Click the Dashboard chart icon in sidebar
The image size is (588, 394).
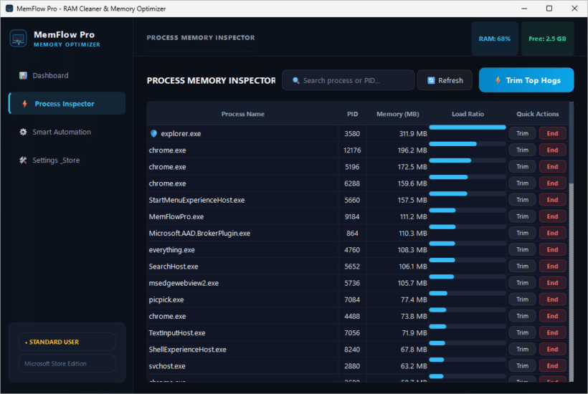point(23,76)
